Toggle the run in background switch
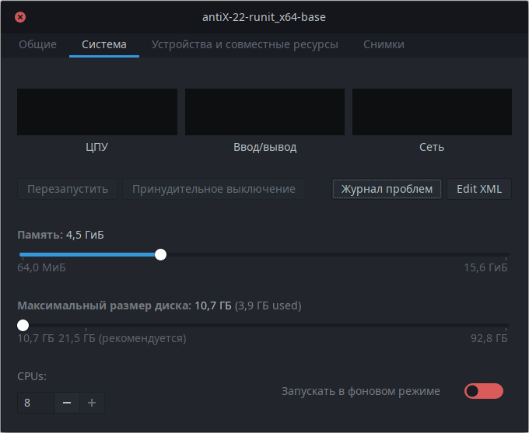529x433 pixels. pos(483,391)
